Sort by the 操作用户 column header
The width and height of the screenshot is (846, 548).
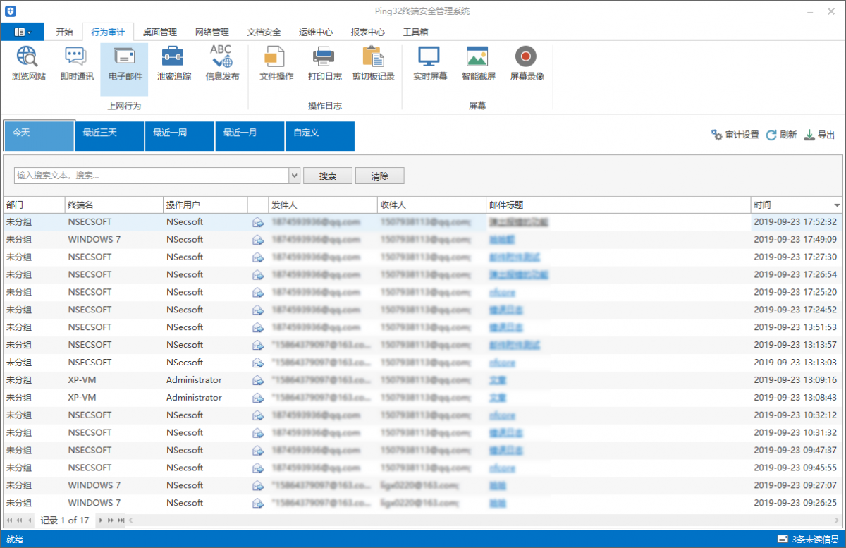(x=205, y=205)
